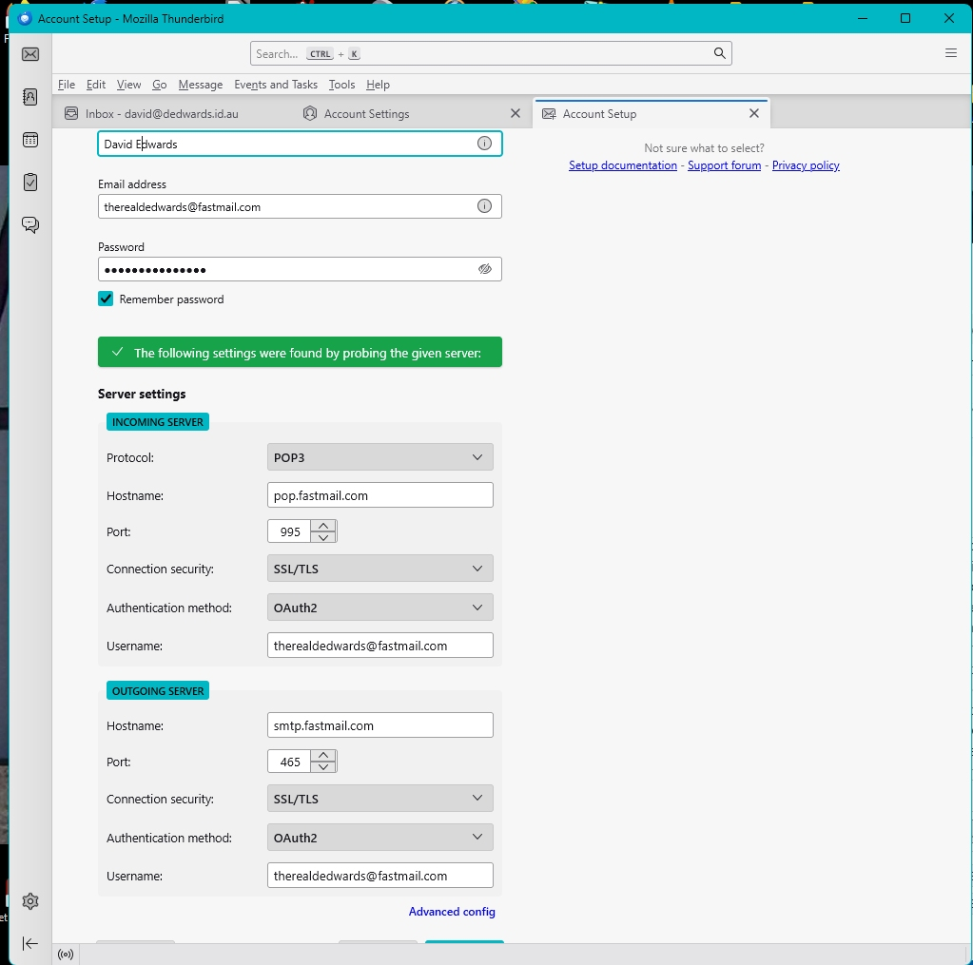Open incoming Authentication method dropdown
Screen dimensions: 973x965
point(379,608)
